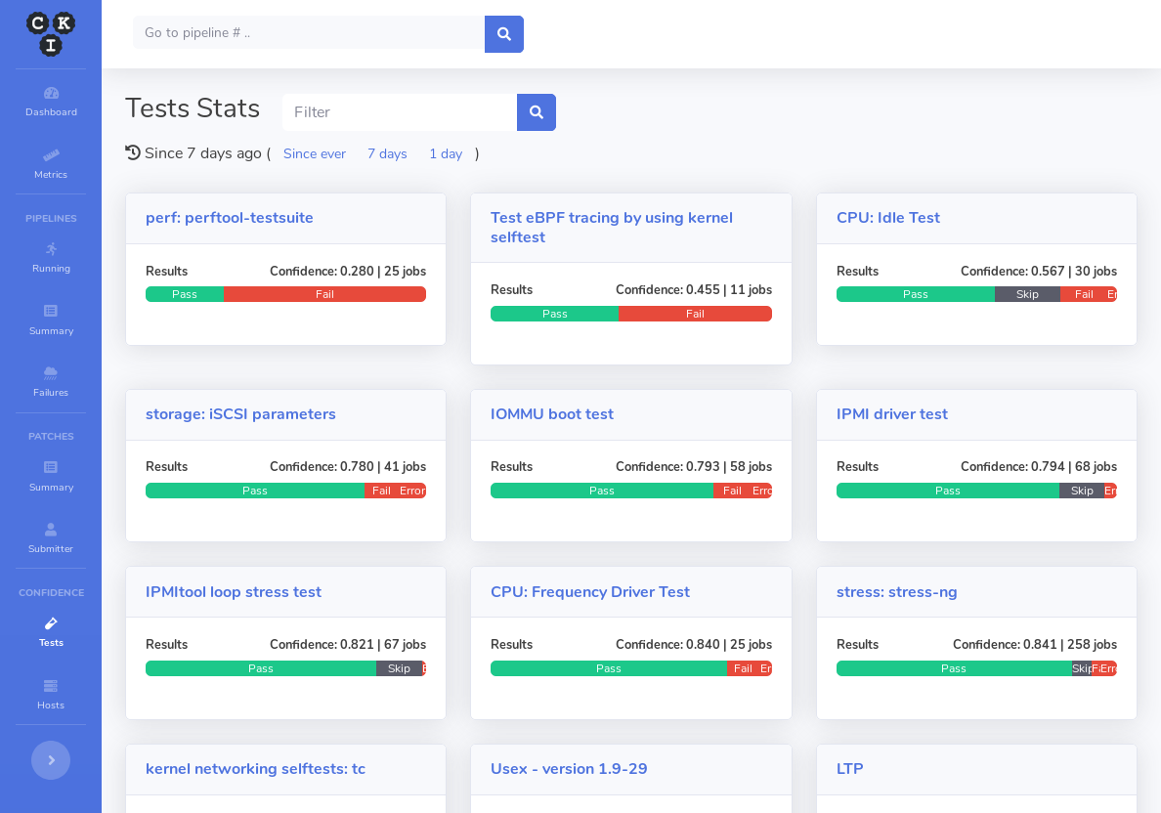Click the CKI logo

click(51, 34)
